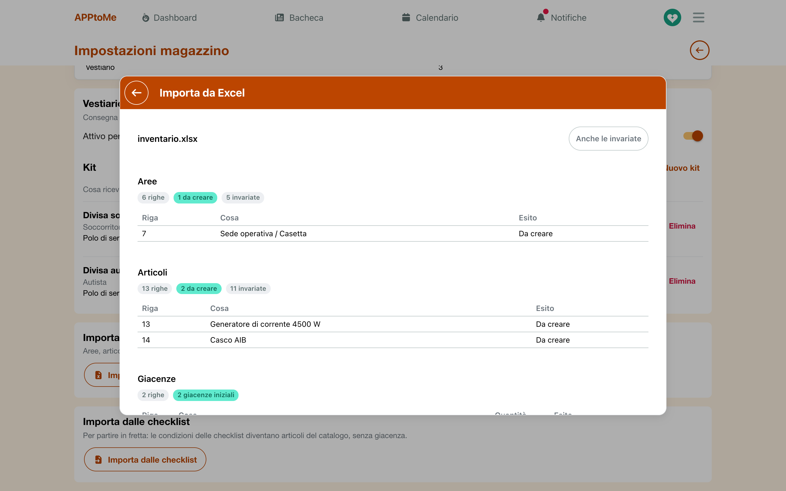Click the 2 da creare badge under Articoli
Viewport: 786px width, 491px height.
click(199, 288)
